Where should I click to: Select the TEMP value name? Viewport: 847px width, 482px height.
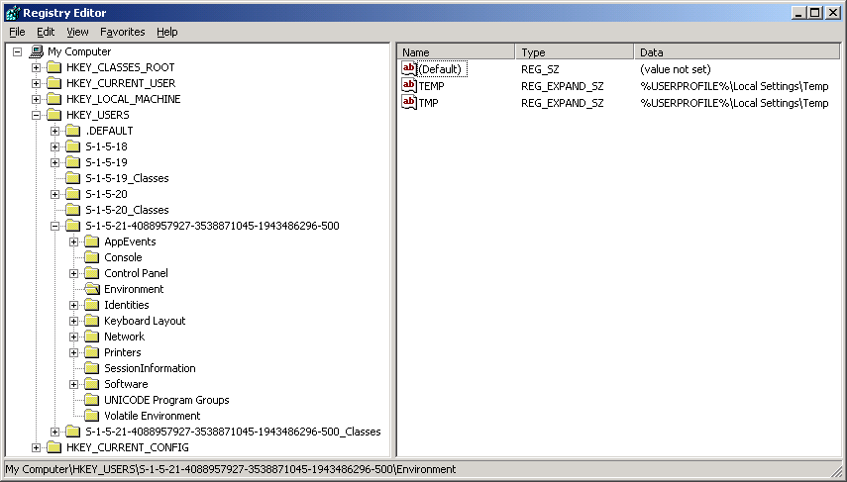(x=432, y=86)
